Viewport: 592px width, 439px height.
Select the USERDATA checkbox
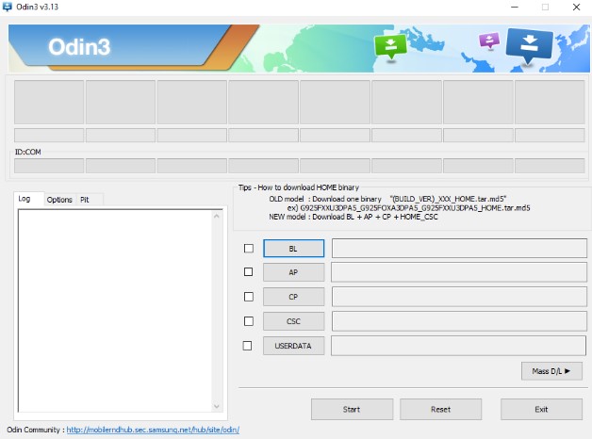click(249, 346)
